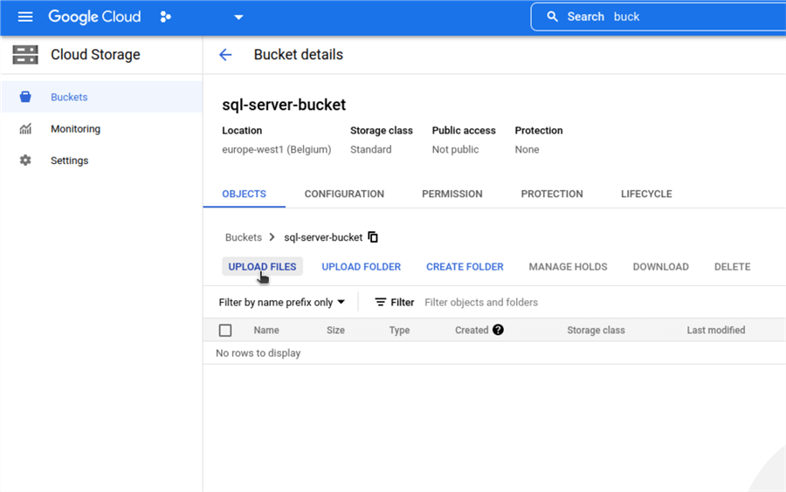786x492 pixels.
Task: Click the search magnifier icon
Action: [x=552, y=17]
